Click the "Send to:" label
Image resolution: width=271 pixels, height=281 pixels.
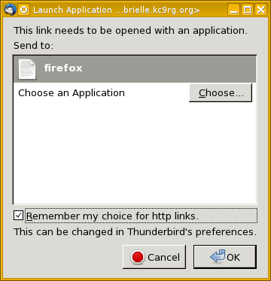[33, 46]
